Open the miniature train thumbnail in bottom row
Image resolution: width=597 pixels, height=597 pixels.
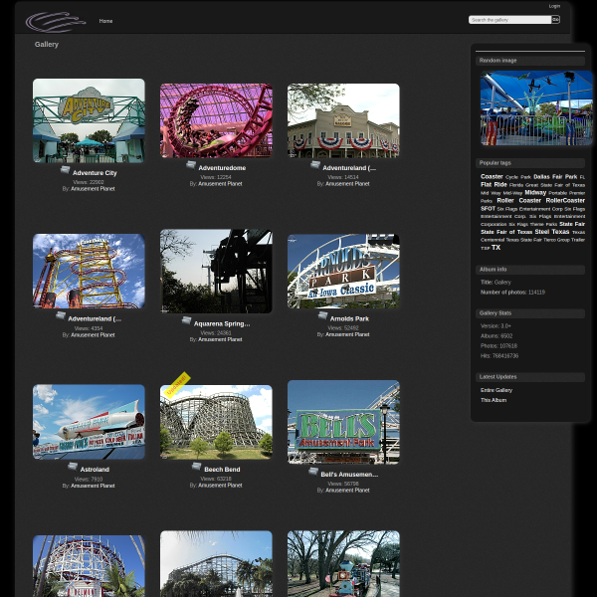coord(343,564)
